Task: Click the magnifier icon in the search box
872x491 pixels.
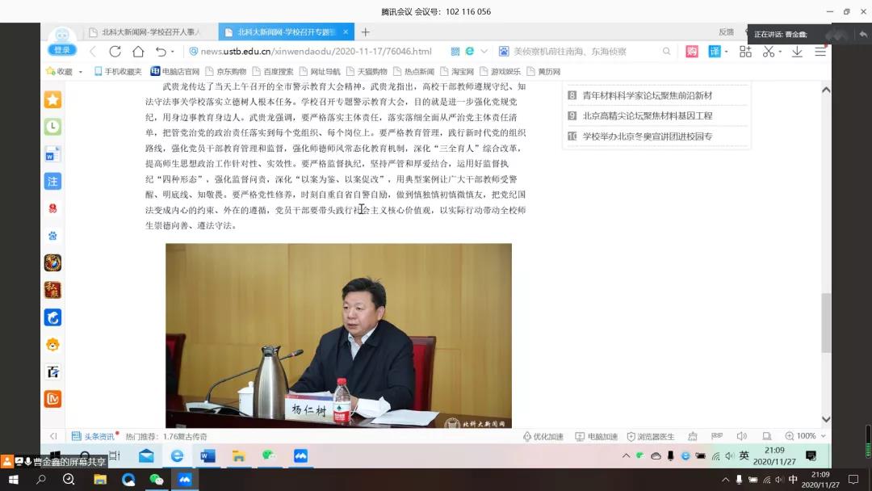Action: (x=666, y=51)
